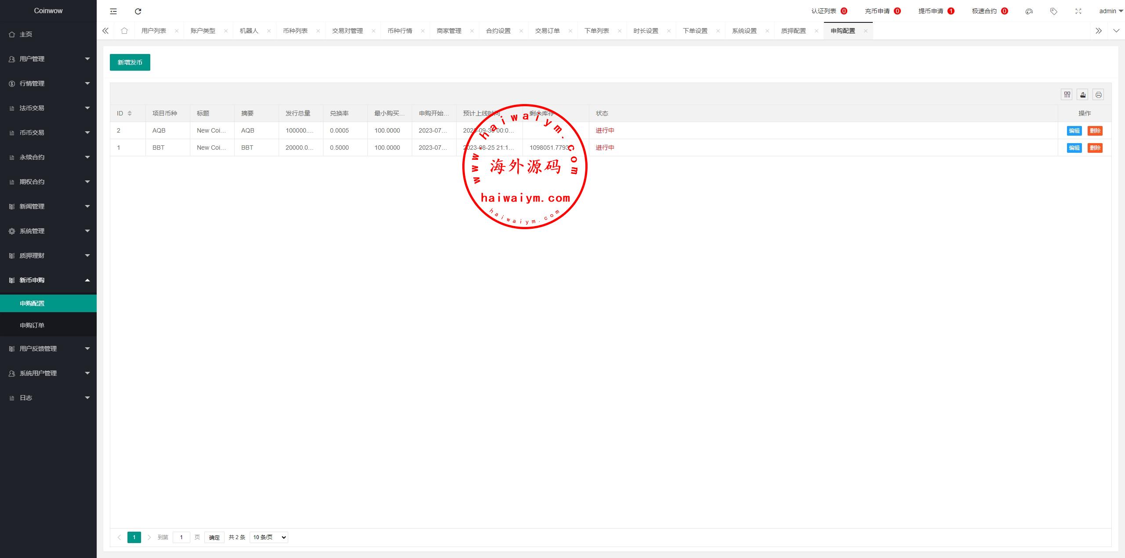Open the column filter icon in table toolbar

(x=1067, y=95)
